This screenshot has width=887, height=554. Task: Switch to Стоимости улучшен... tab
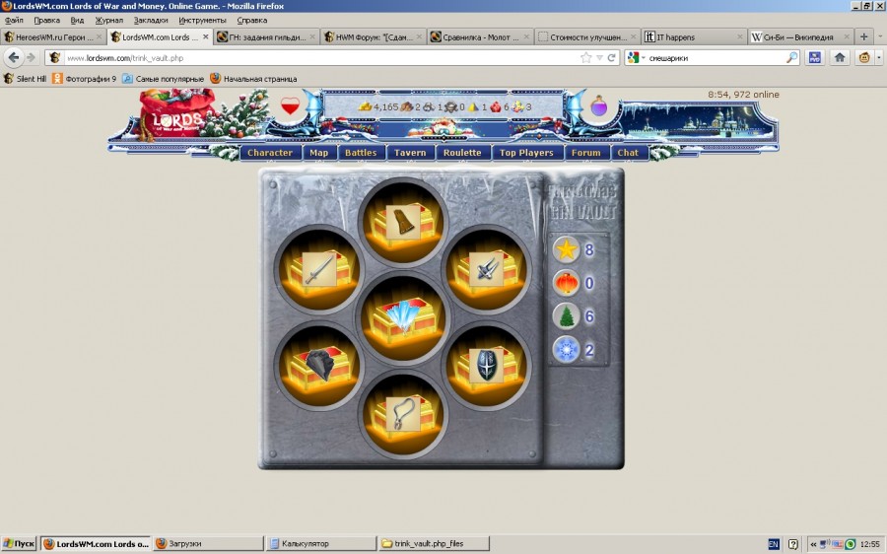pyautogui.click(x=587, y=36)
